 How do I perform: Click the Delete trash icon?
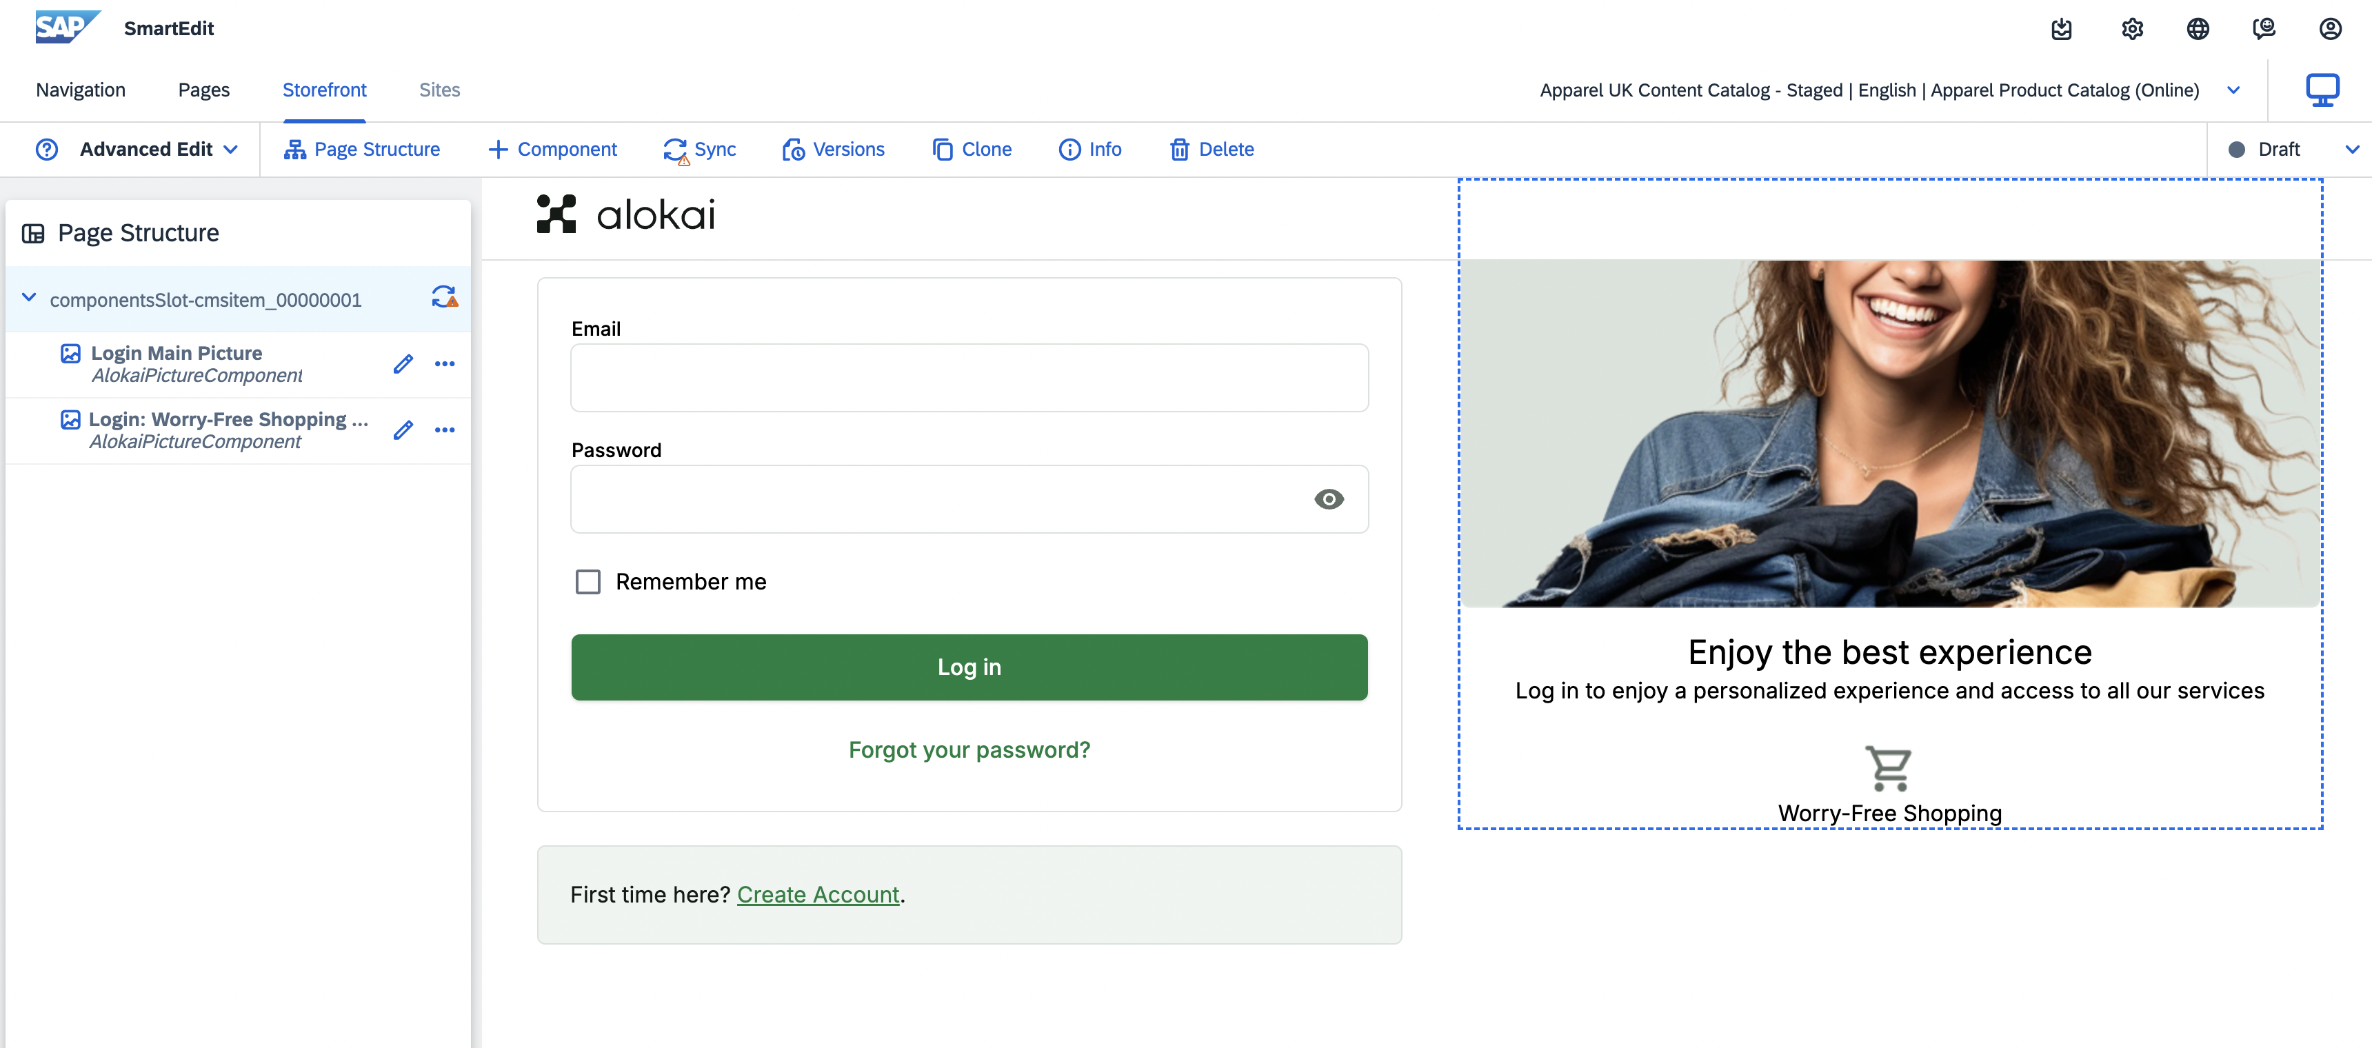coord(1178,149)
